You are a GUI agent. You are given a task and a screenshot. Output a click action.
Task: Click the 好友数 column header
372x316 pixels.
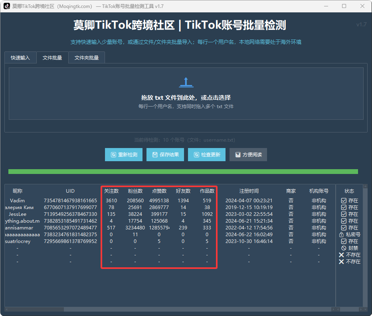point(183,191)
